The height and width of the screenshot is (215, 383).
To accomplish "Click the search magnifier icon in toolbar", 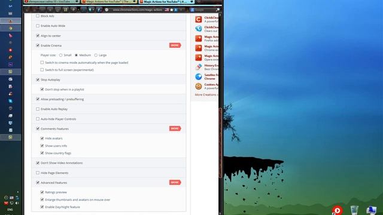I will click(x=217, y=10).
